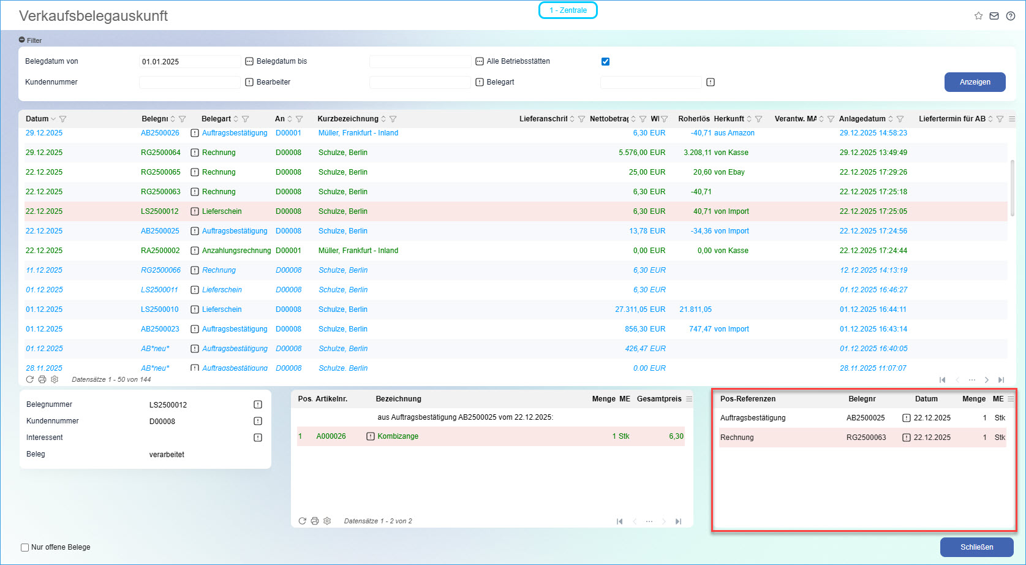Click the Bearbeiter input field
1026x565 pixels.
point(420,82)
